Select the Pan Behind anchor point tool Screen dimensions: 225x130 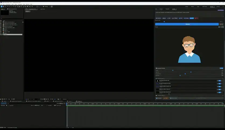[16, 6]
